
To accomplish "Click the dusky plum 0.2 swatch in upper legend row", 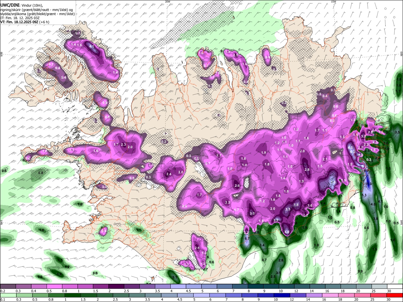I will point(8,287).
